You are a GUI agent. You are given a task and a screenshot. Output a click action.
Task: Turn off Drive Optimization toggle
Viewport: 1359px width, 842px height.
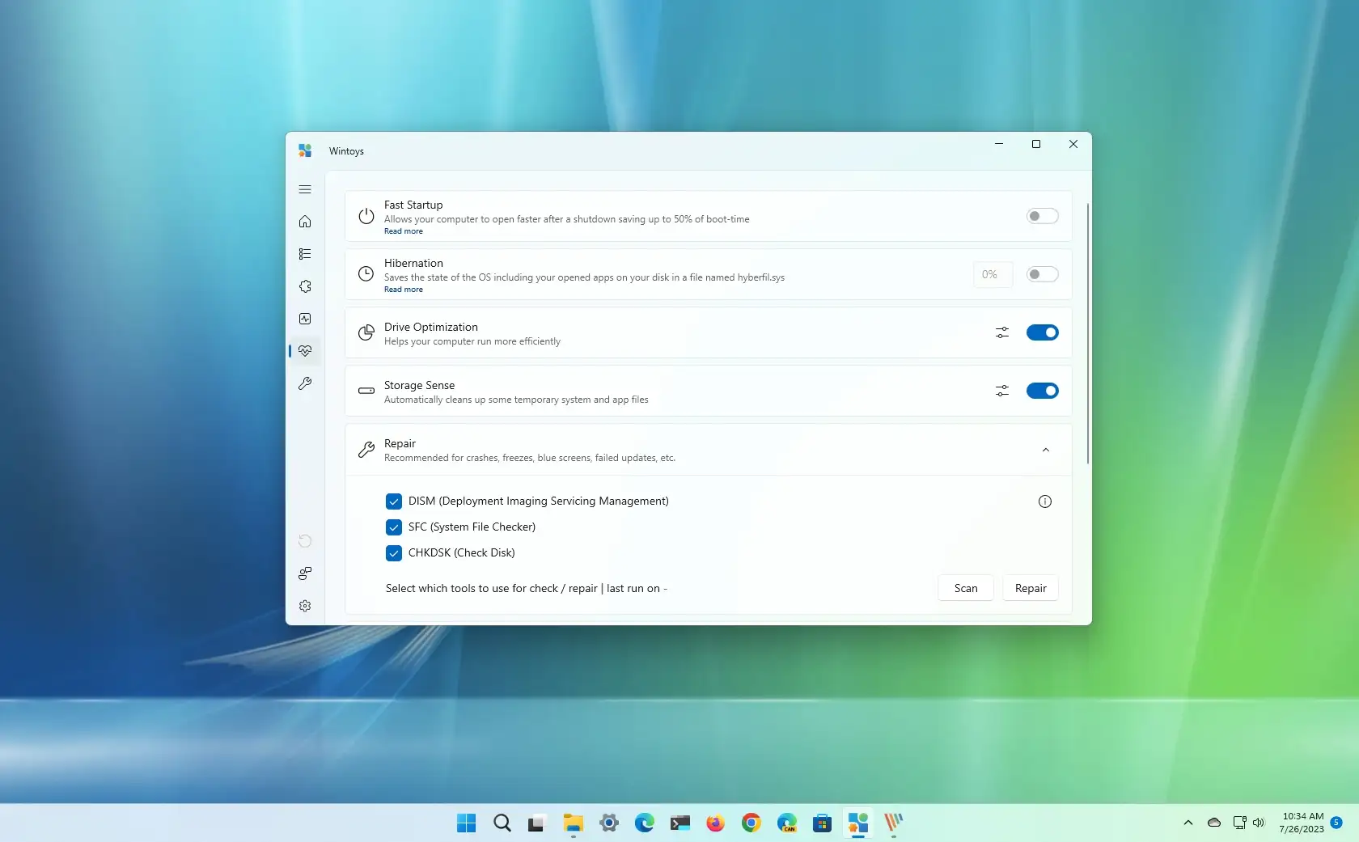(x=1043, y=332)
